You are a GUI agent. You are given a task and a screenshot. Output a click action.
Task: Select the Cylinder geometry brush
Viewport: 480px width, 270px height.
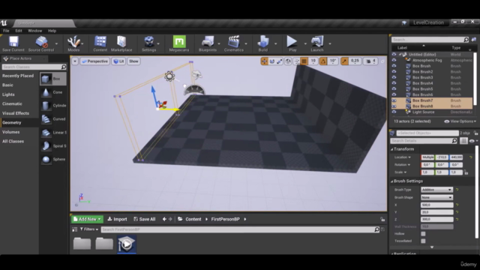tap(53, 106)
